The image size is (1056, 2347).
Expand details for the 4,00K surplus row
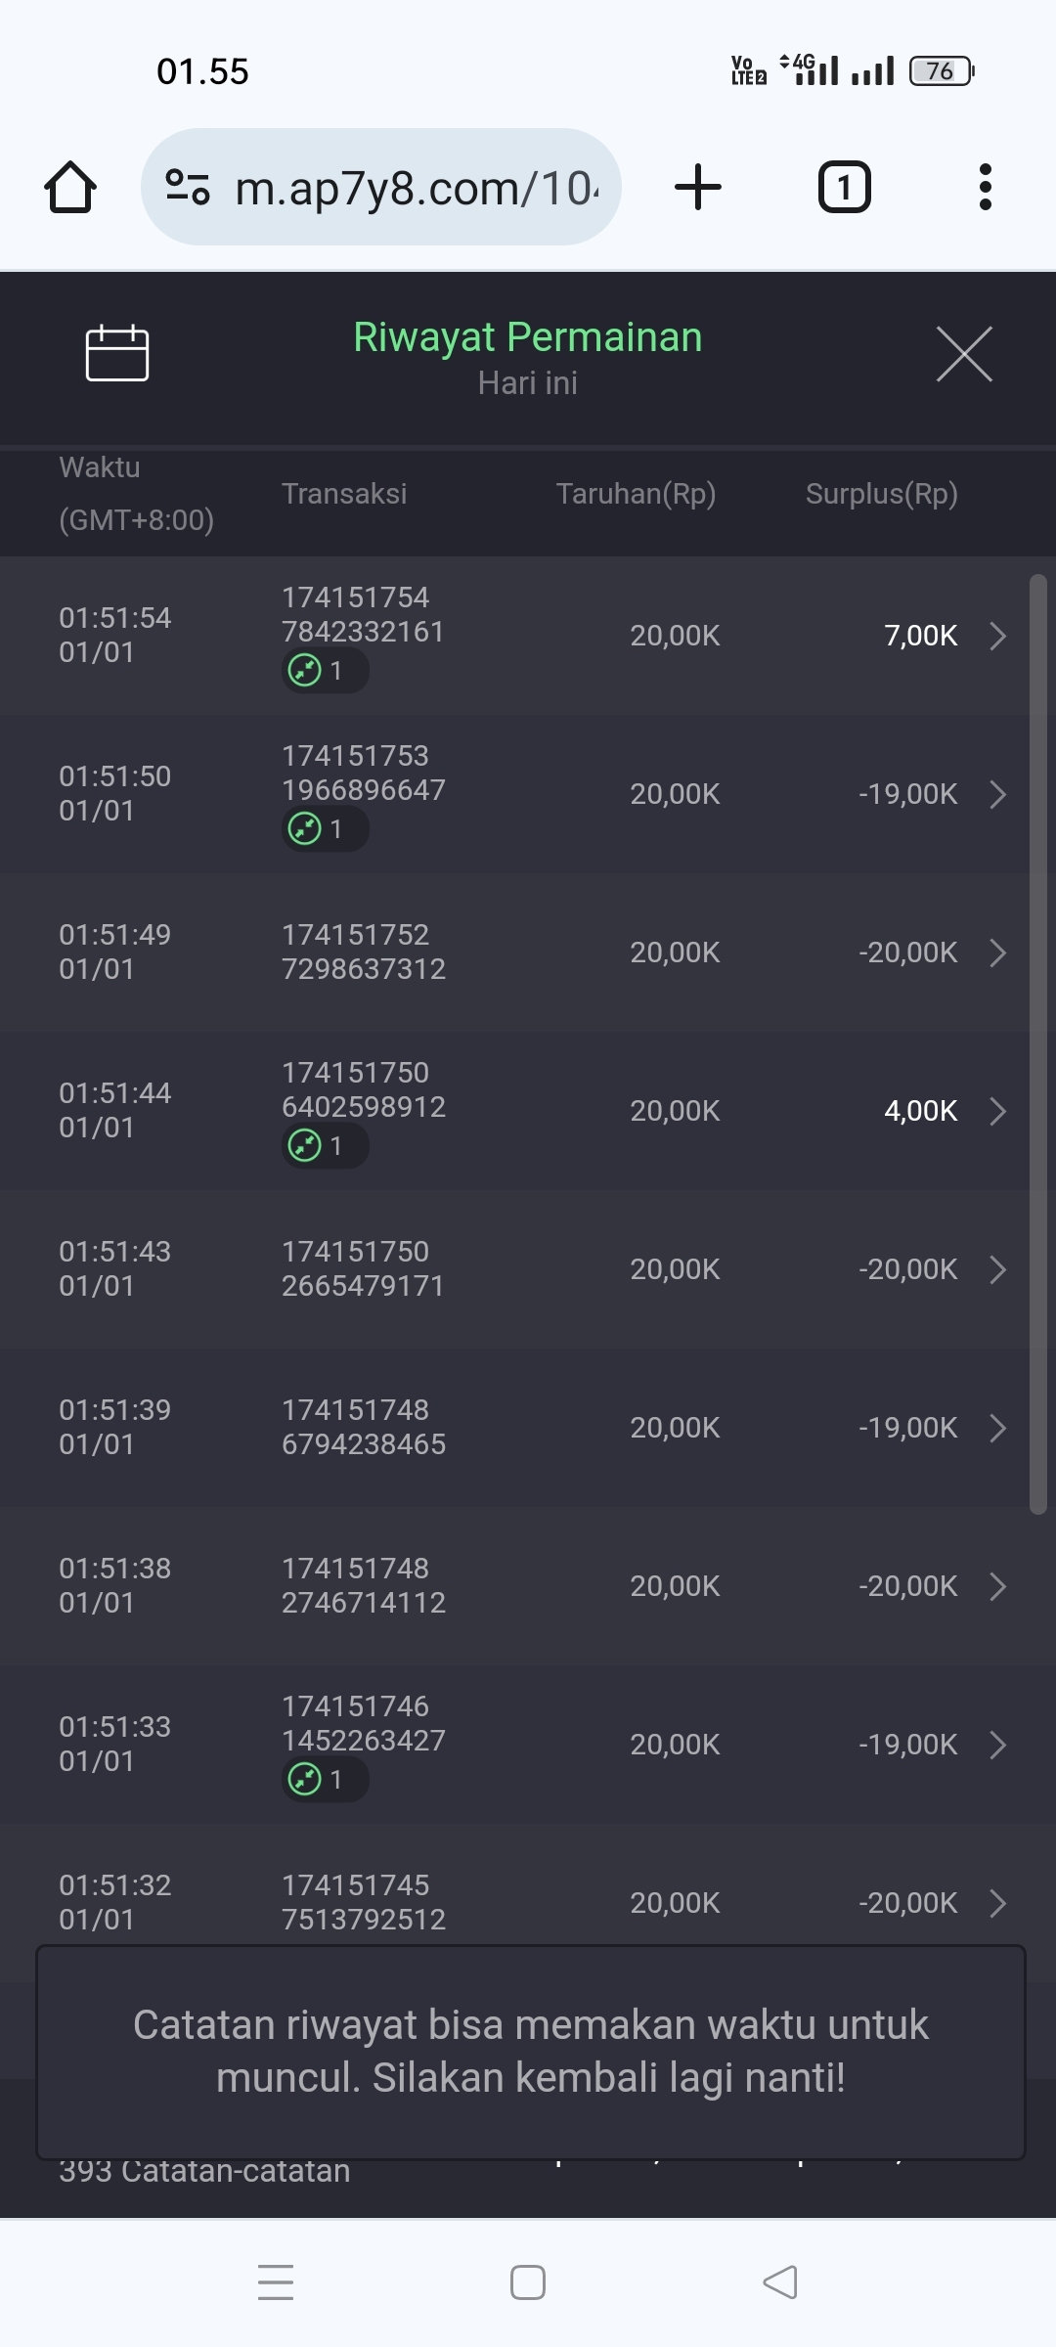[x=997, y=1111]
